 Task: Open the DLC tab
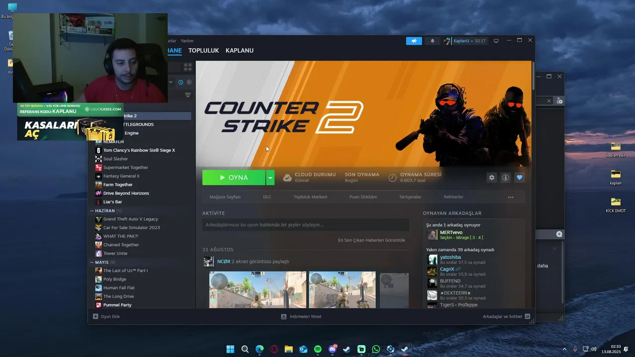point(267,197)
